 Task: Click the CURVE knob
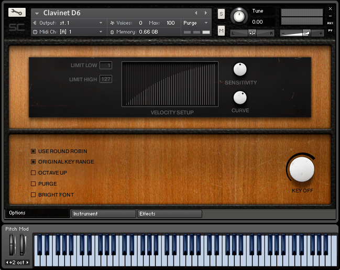(240, 98)
